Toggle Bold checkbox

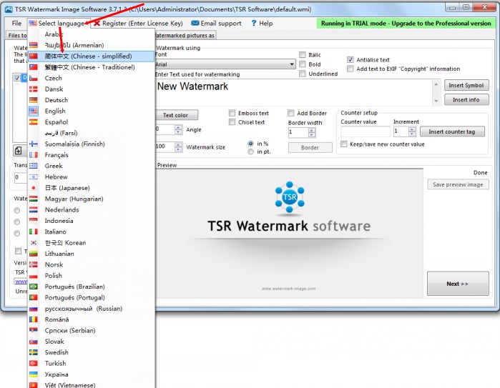click(303, 64)
